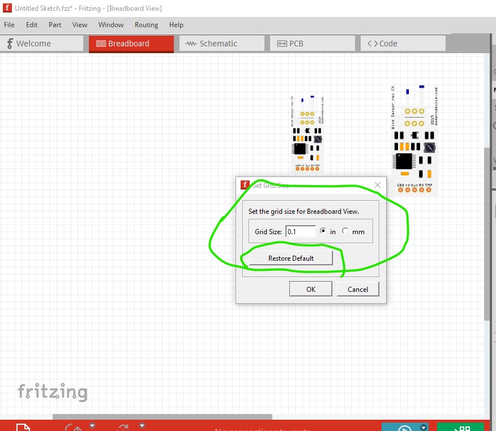Add a note using the note icon
This screenshot has height=431, width=496.
point(23,427)
